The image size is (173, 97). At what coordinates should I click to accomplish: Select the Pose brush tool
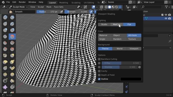[12, 68]
